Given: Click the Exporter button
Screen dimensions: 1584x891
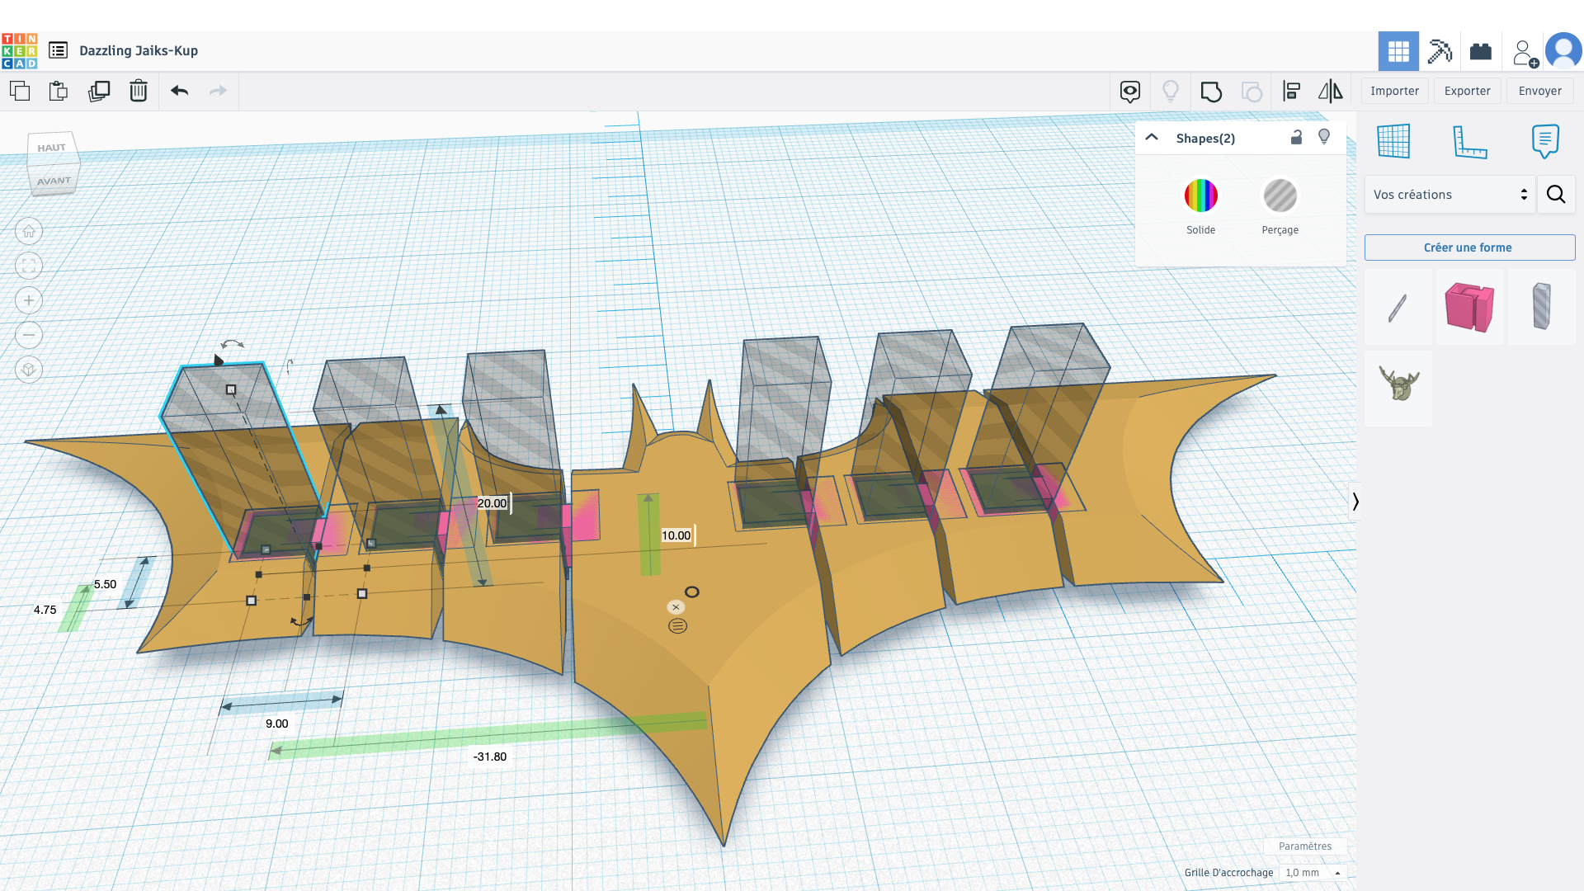Looking at the screenshot, I should click(x=1467, y=91).
